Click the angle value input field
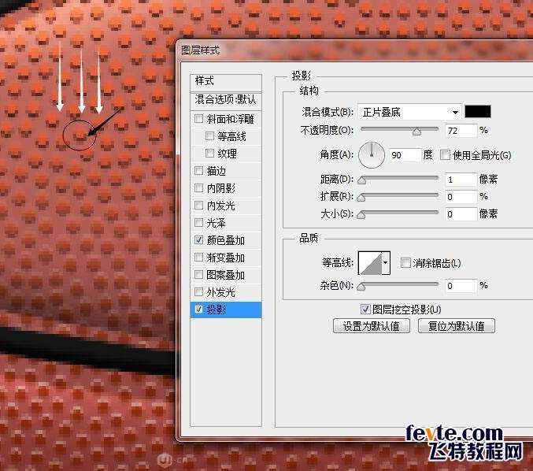 (403, 154)
